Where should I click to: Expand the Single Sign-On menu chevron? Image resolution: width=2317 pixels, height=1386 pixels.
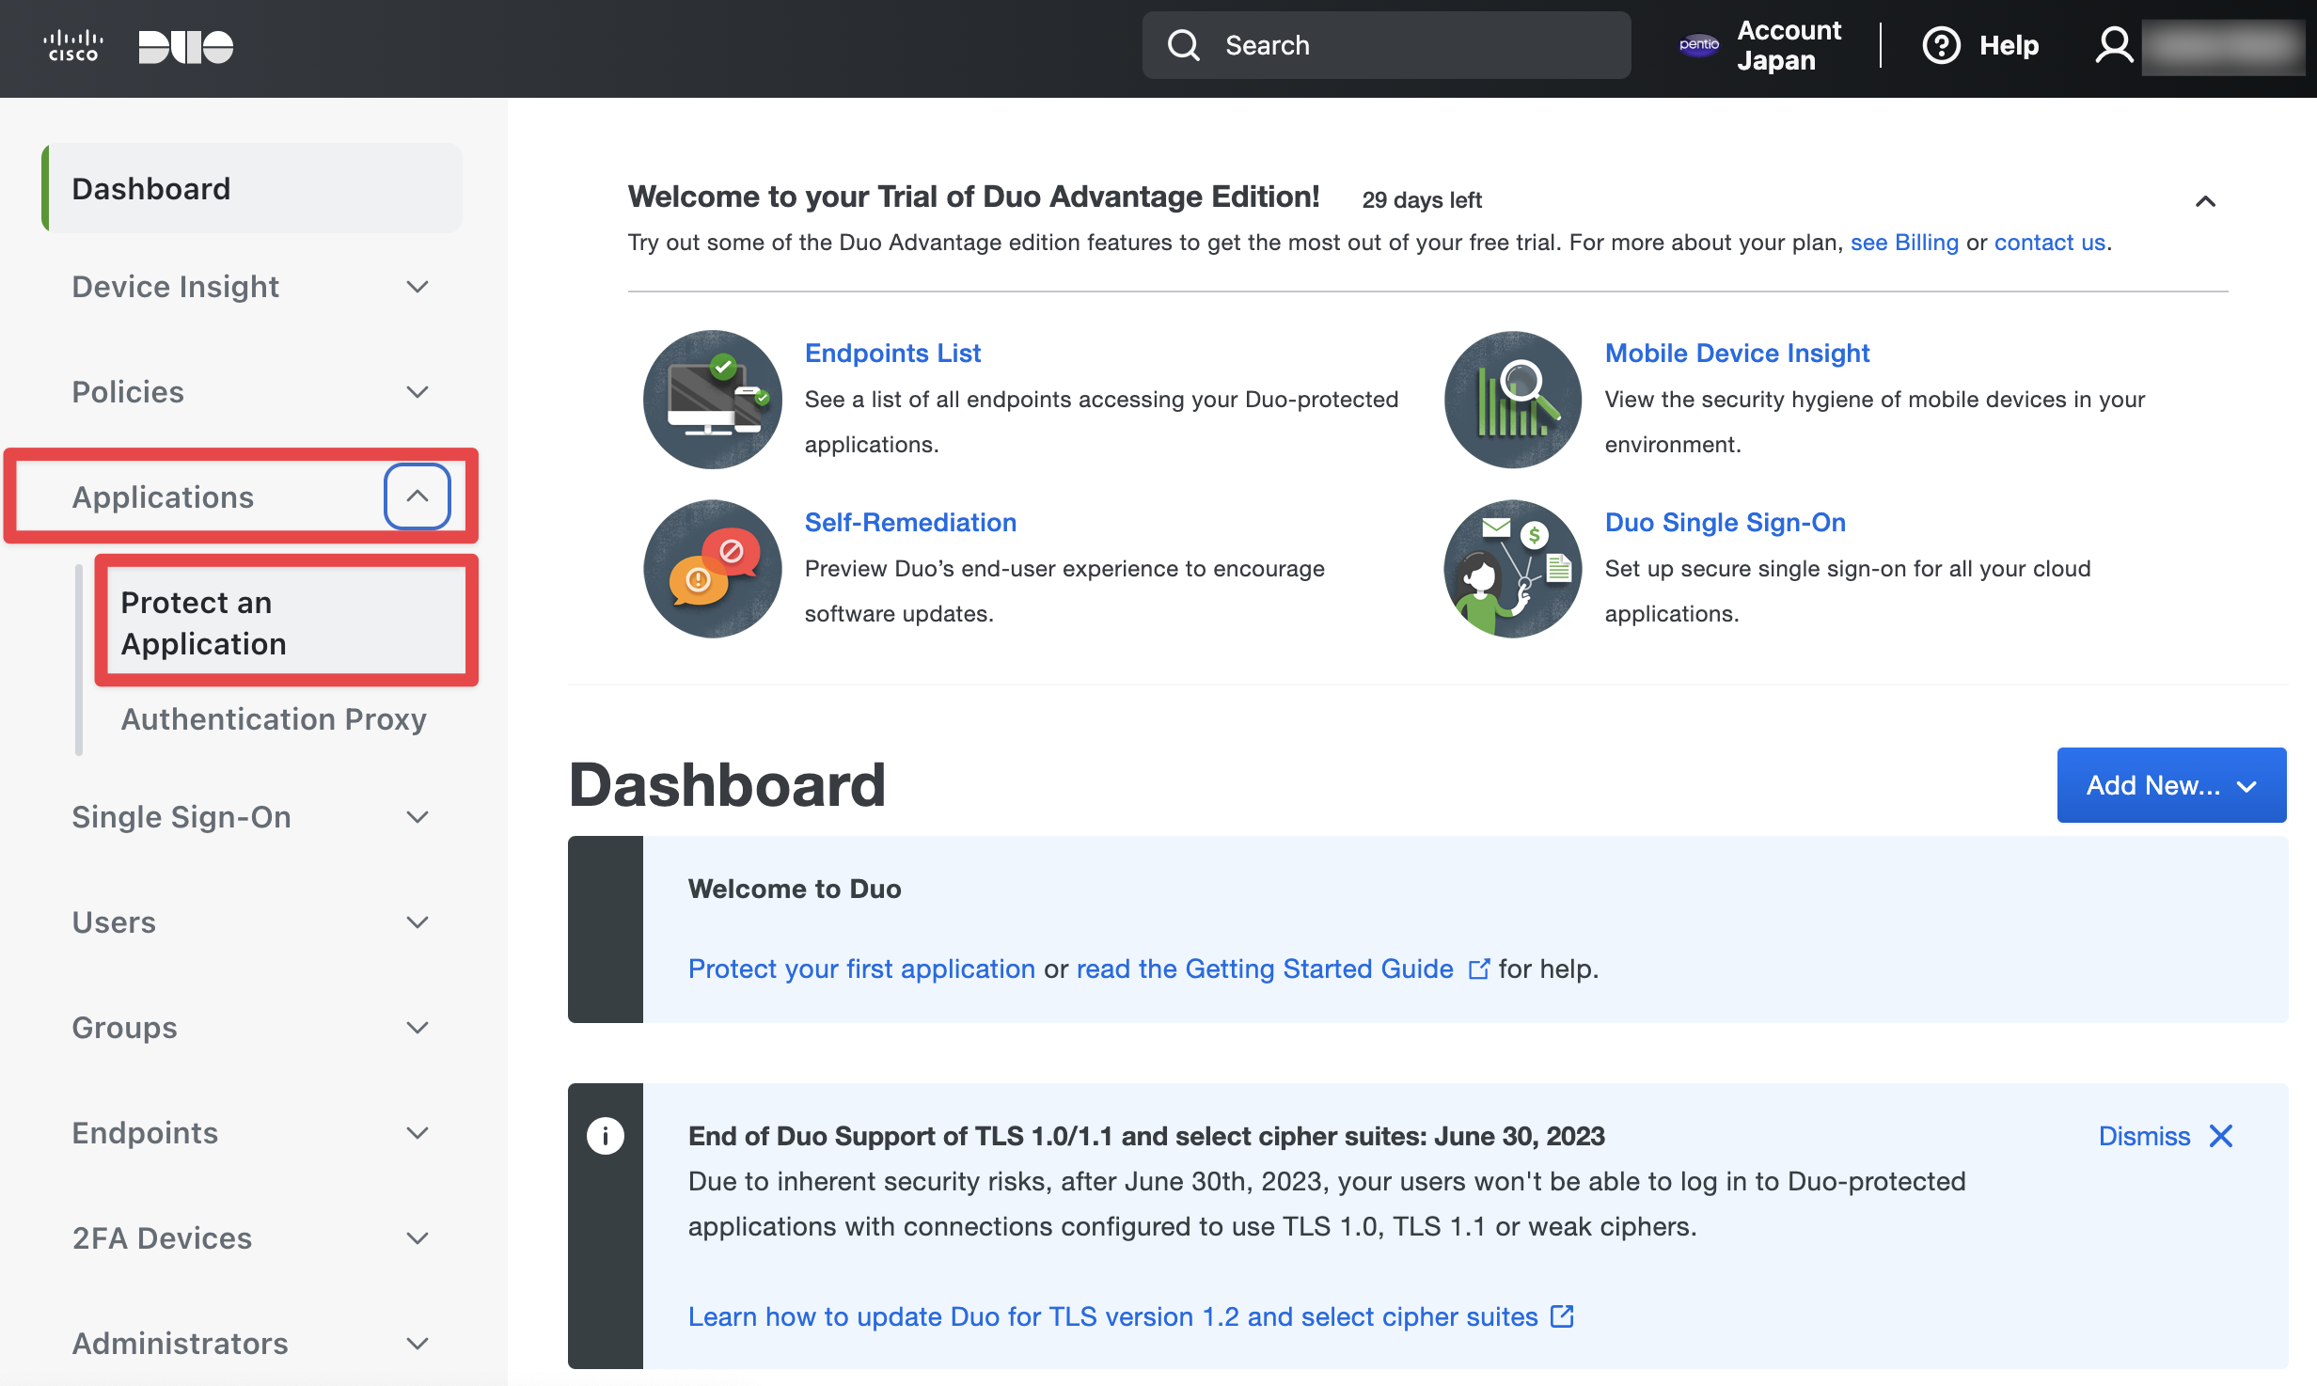[x=418, y=817]
